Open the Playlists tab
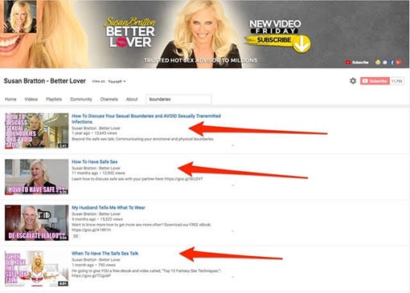 point(54,100)
